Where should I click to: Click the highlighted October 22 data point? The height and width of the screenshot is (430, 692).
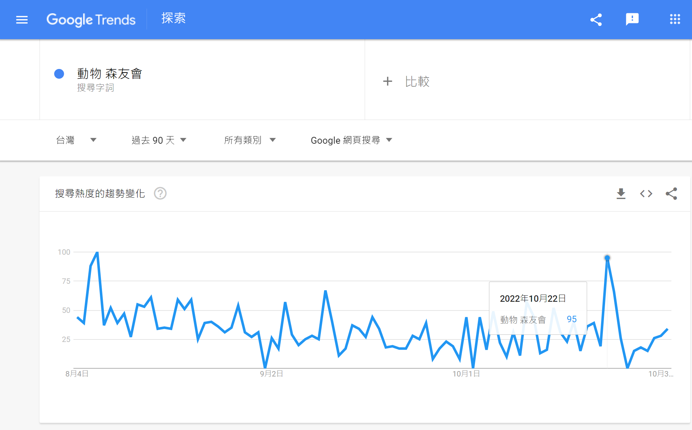pos(607,258)
